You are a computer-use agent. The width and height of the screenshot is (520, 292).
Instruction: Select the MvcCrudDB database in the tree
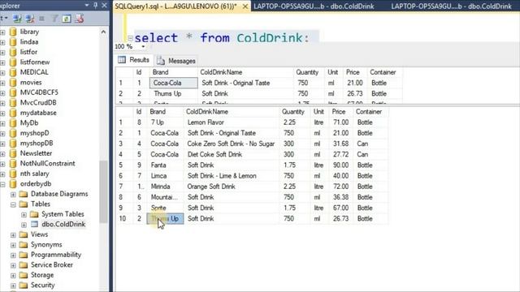38,103
